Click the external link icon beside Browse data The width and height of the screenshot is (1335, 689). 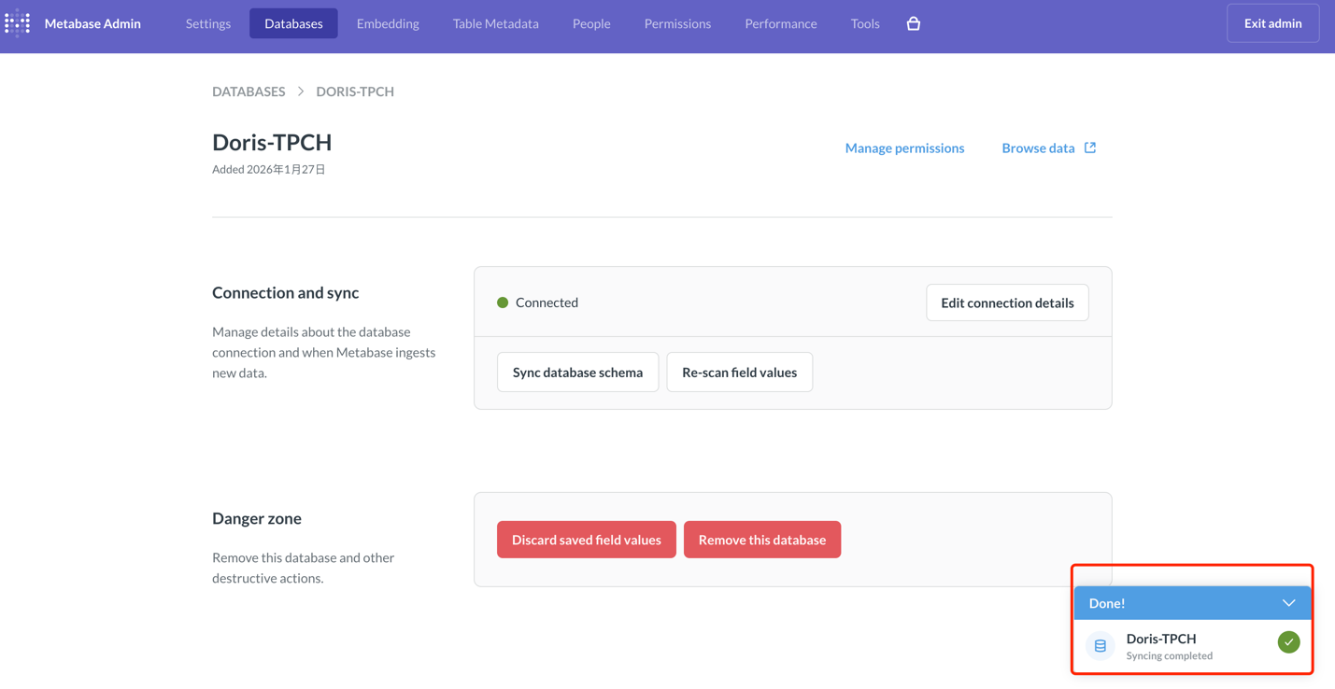pos(1089,148)
